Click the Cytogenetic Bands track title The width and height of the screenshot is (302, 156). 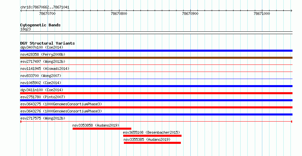point(40,25)
